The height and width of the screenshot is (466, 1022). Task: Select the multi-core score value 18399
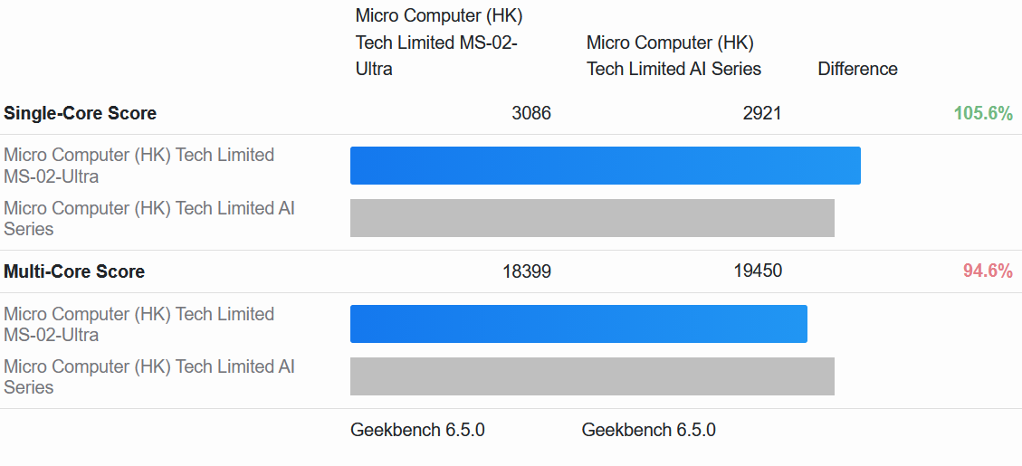tap(526, 271)
